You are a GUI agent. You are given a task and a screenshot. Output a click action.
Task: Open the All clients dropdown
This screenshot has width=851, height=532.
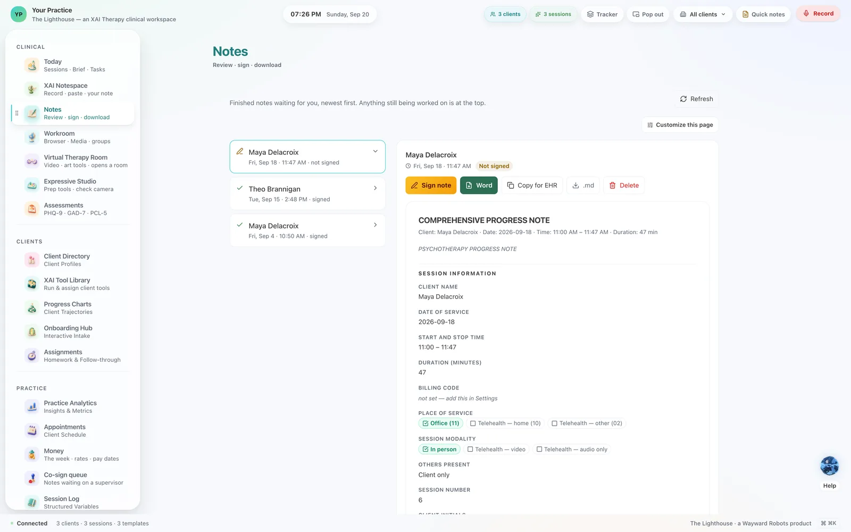point(703,14)
